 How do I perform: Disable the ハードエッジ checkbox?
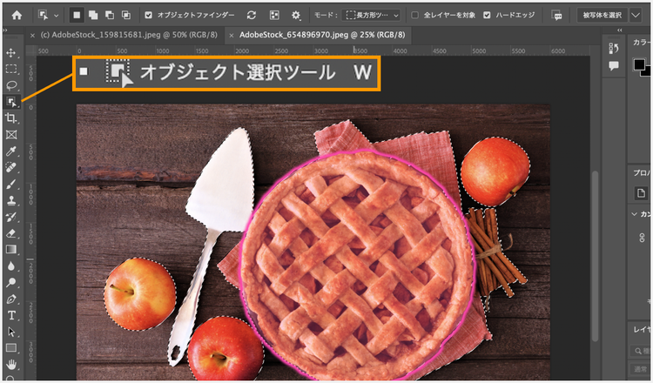click(487, 15)
